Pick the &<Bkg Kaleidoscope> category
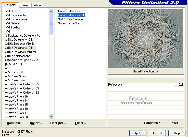This screenshot has height=137, width=188. (18, 56)
